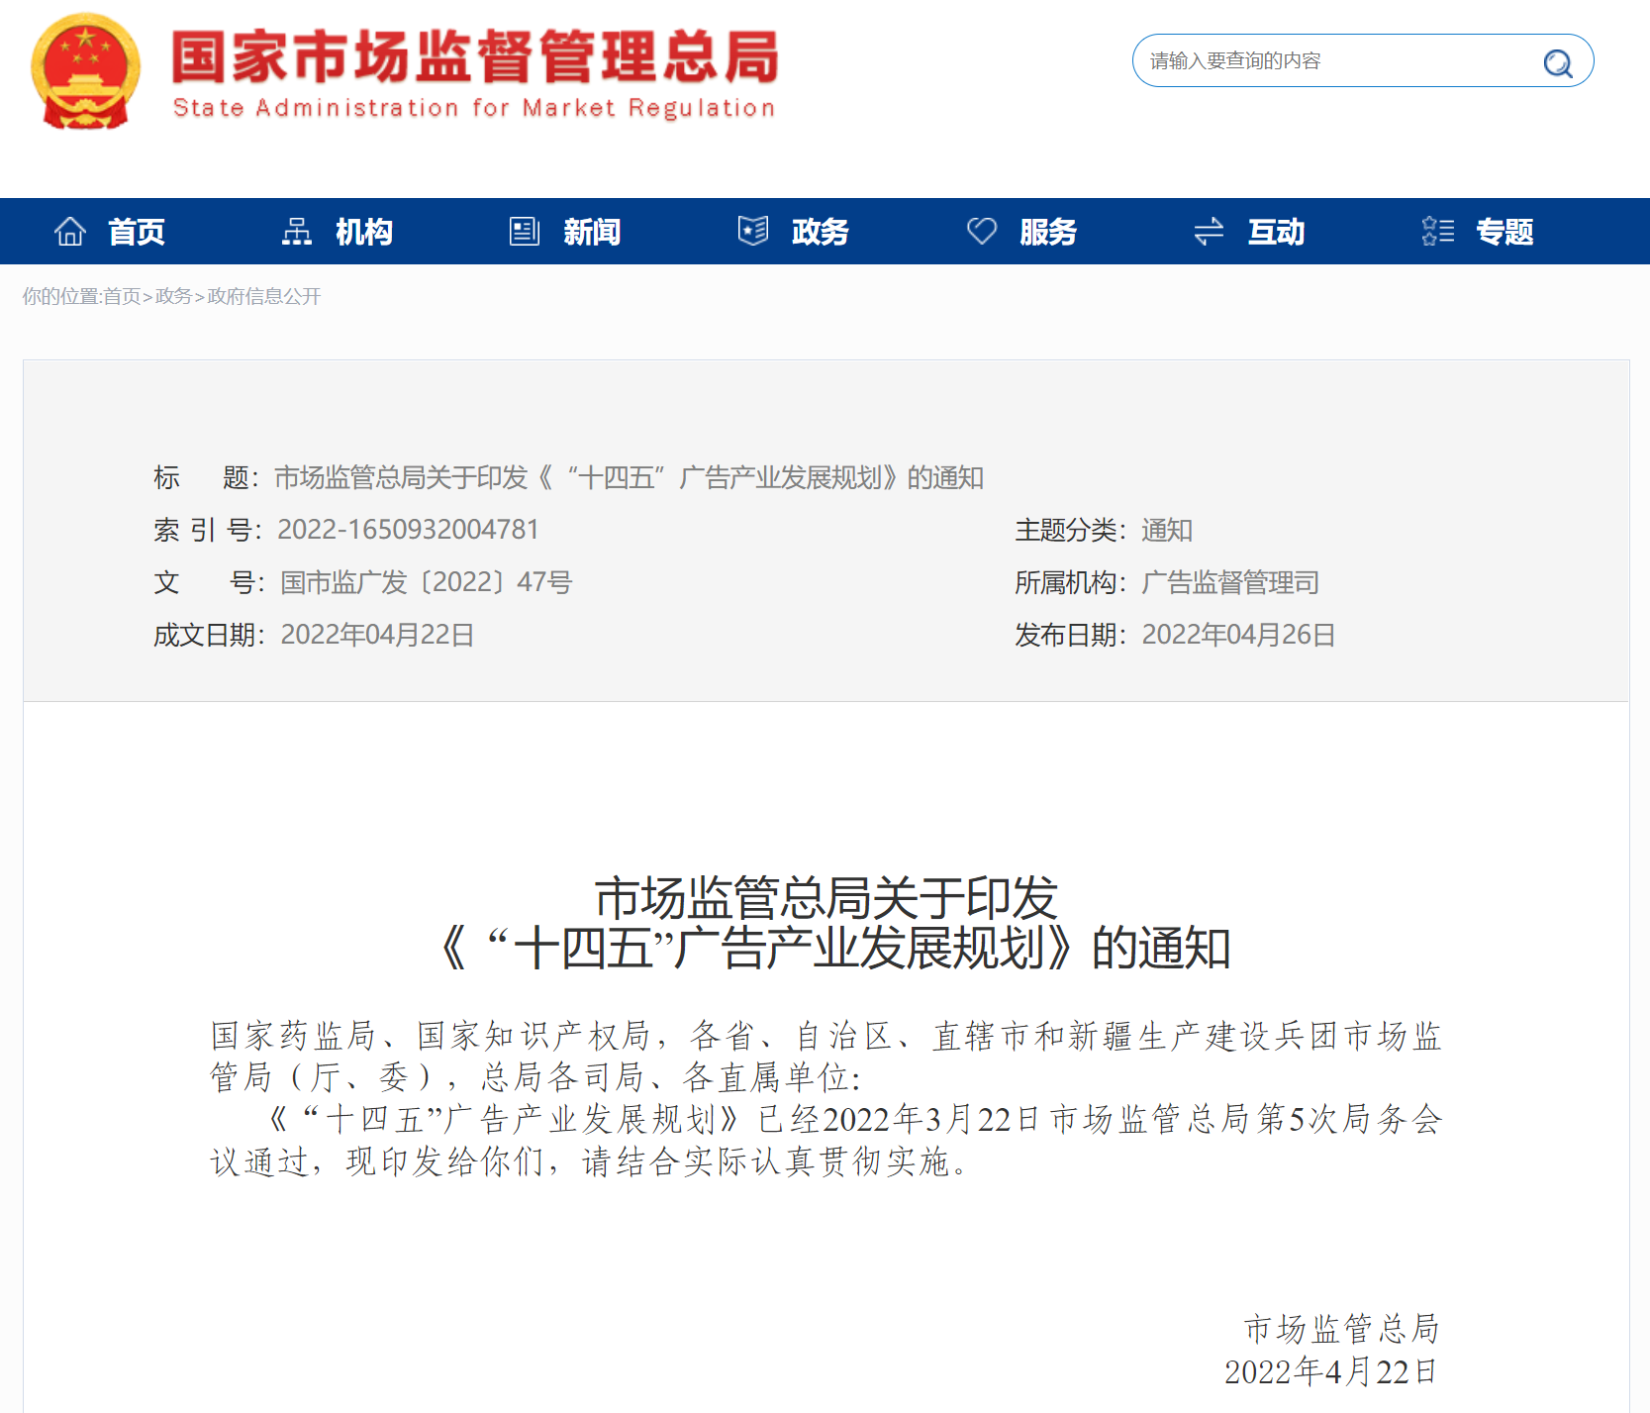Click the magnifier search icon
The width and height of the screenshot is (1650, 1413).
1557,63
